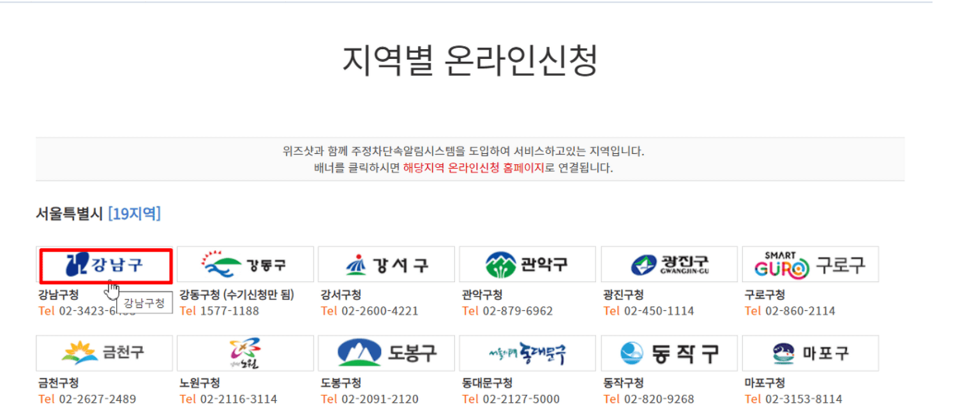Click the Mapo-gu (마포구) district logo banner

[x=809, y=353]
